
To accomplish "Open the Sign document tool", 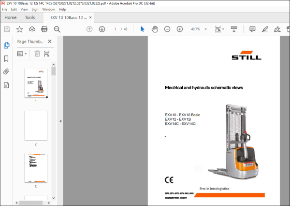I will (277, 29).
